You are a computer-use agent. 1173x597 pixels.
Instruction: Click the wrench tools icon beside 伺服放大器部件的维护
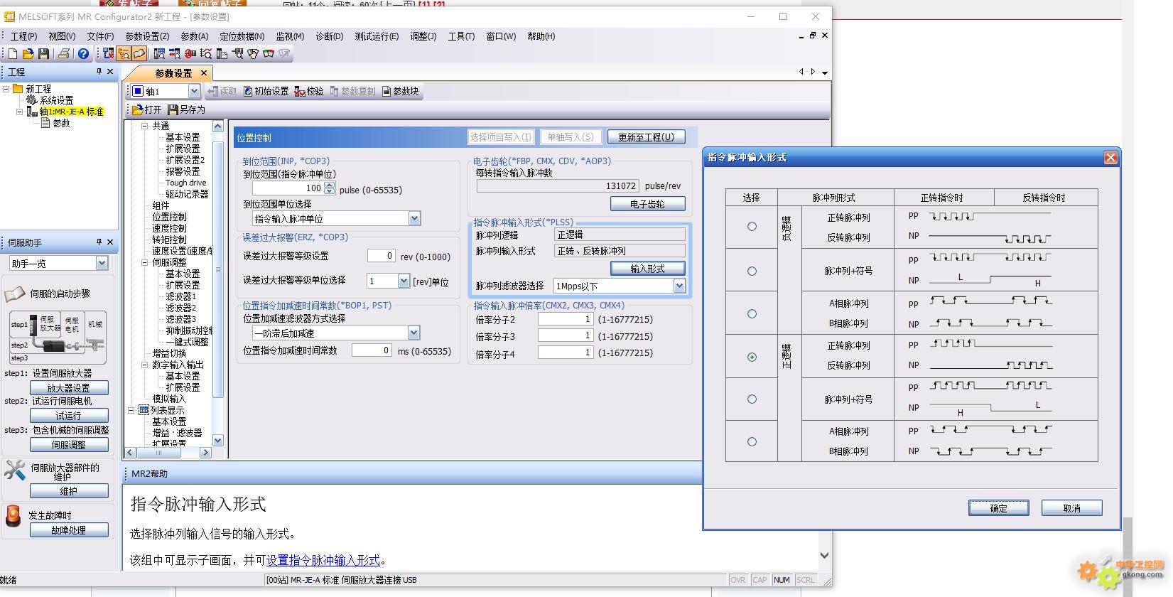click(x=14, y=470)
